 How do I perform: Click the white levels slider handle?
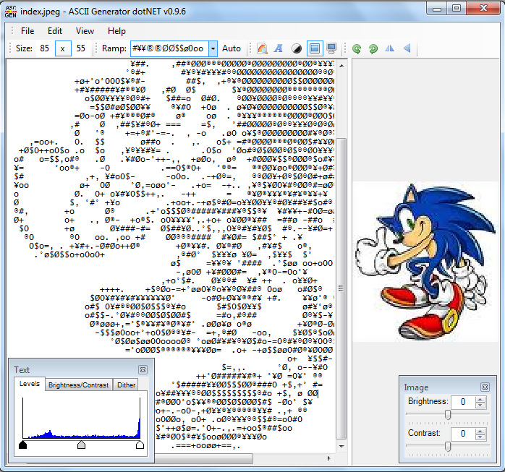click(x=140, y=445)
